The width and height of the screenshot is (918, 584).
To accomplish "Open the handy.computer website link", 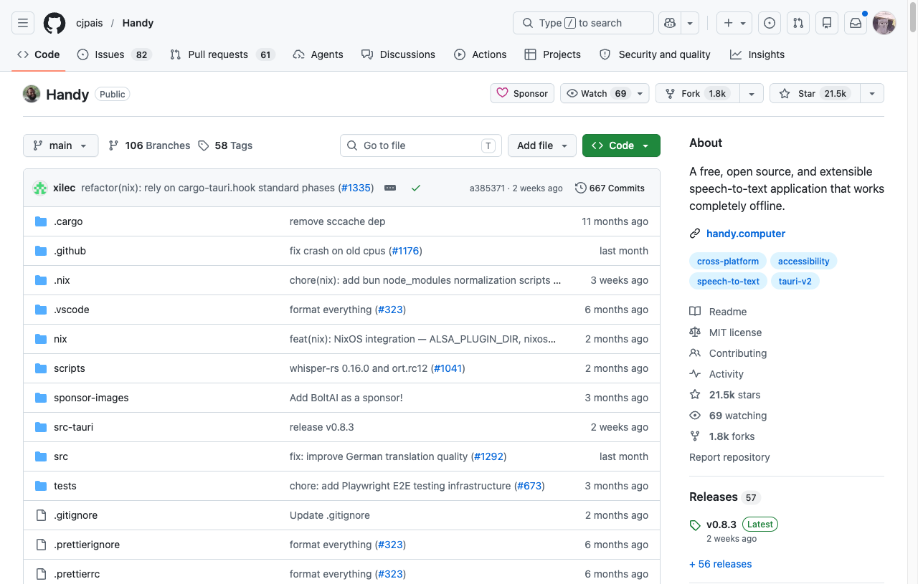I will 746,234.
